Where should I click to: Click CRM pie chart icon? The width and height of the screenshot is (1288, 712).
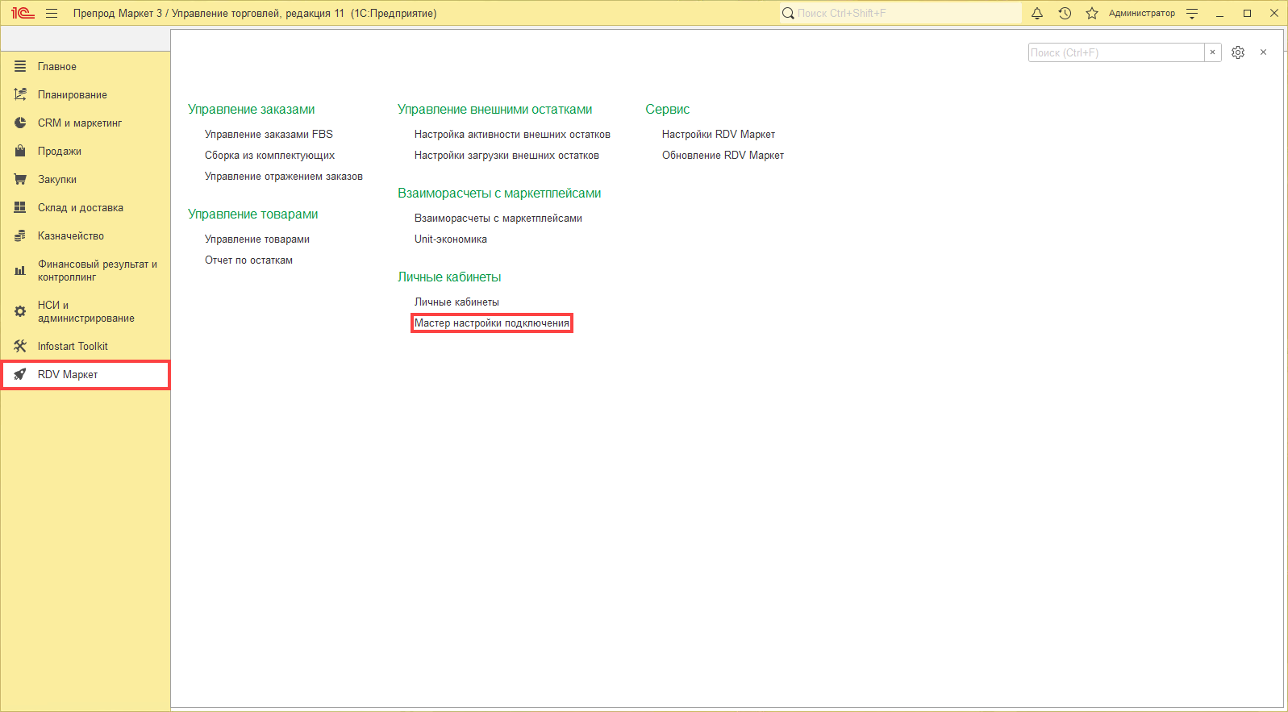(x=20, y=123)
